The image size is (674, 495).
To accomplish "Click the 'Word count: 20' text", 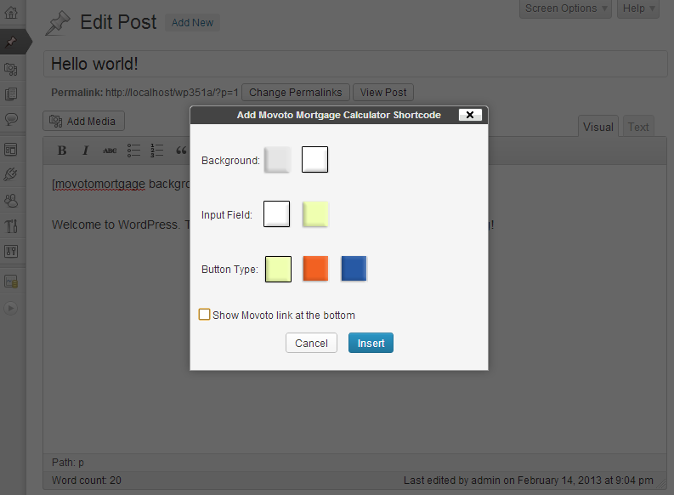I will click(x=87, y=480).
